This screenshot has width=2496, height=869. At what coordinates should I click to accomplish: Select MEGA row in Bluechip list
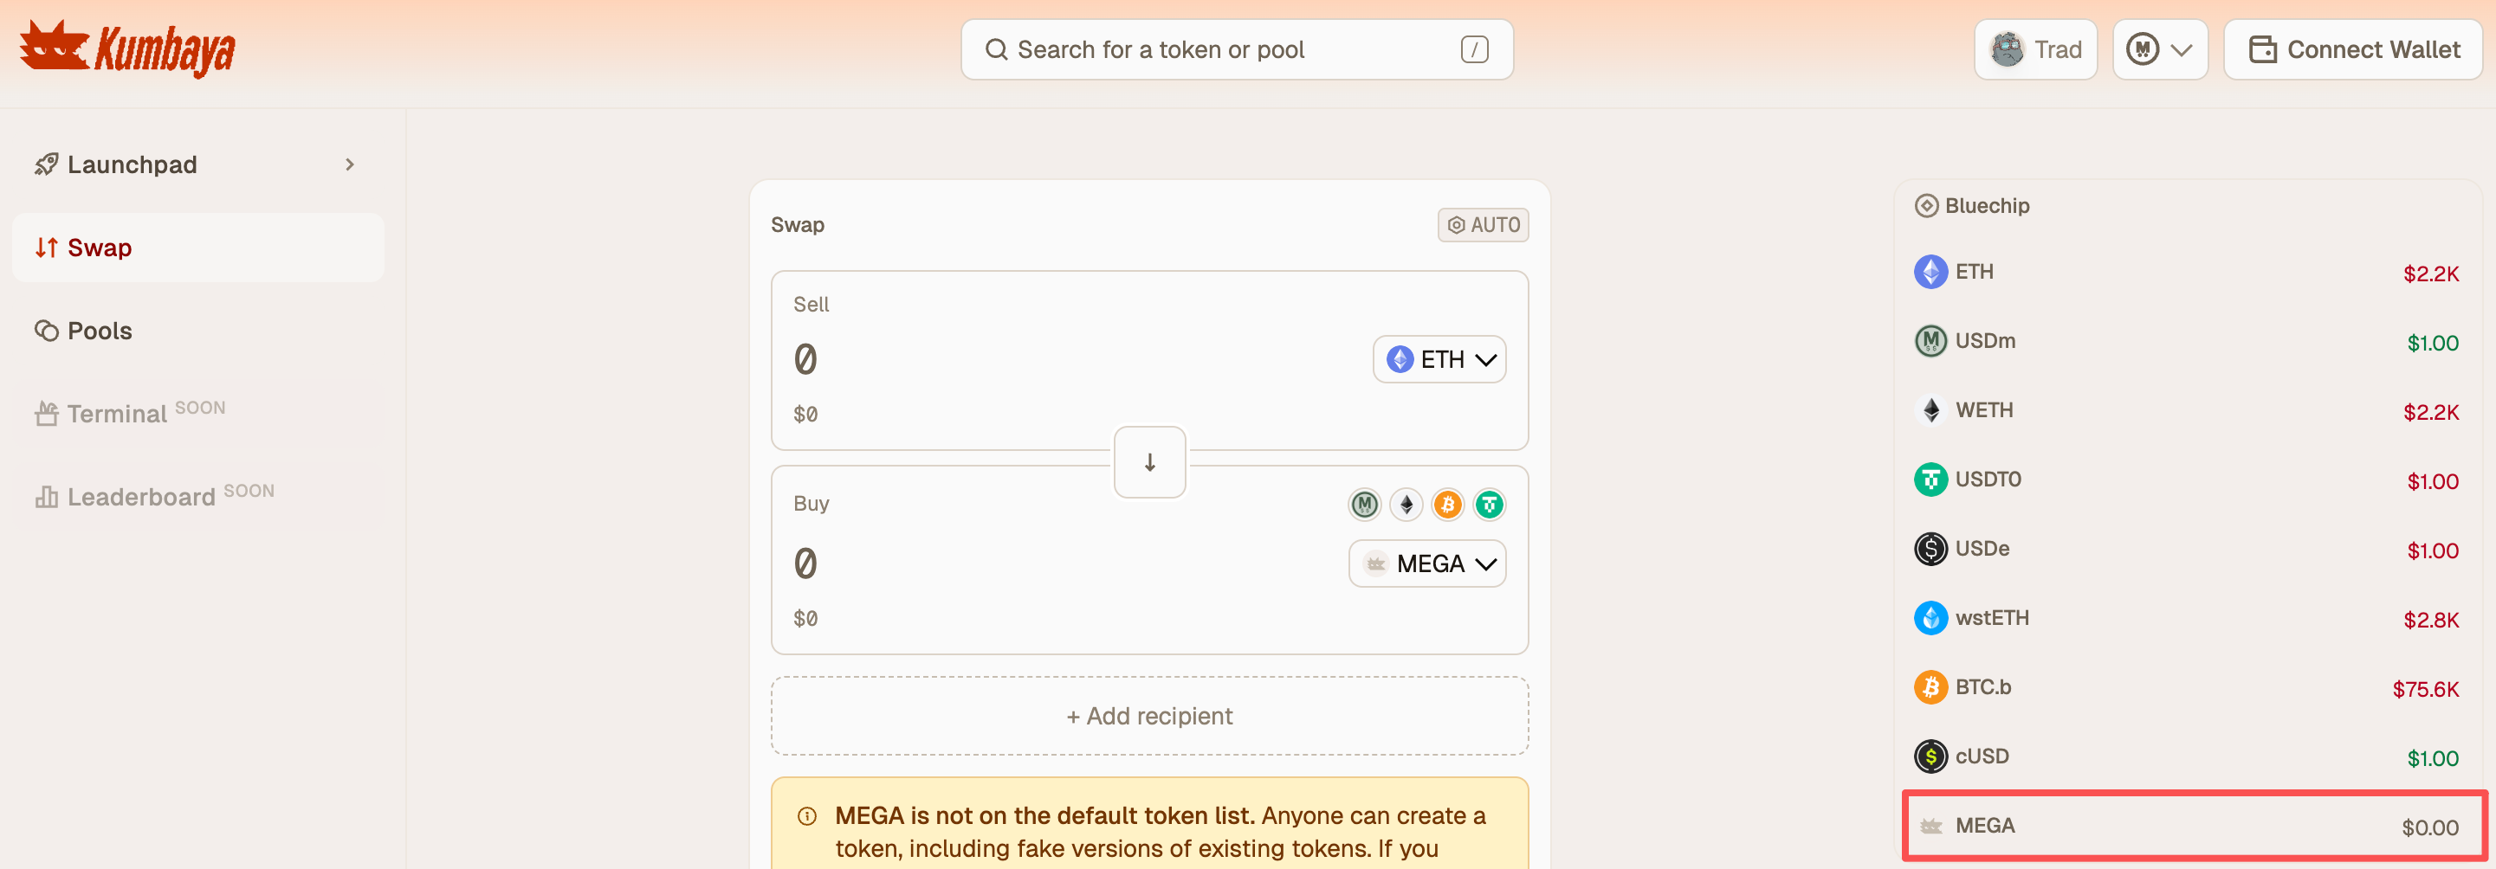click(x=2194, y=826)
